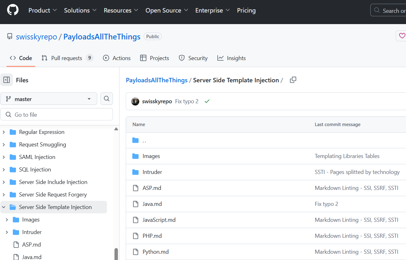Image resolution: width=406 pixels, height=260 pixels.
Task: Expand the Product menu in header
Action: pos(43,10)
